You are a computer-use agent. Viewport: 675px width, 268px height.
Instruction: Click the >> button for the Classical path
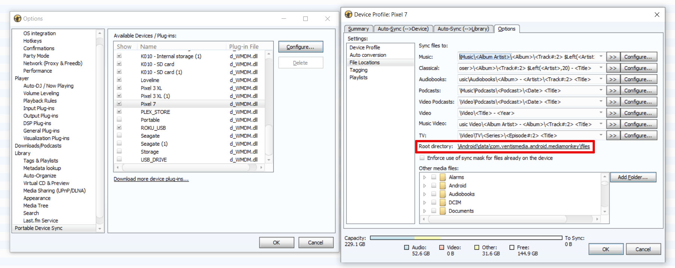click(612, 68)
